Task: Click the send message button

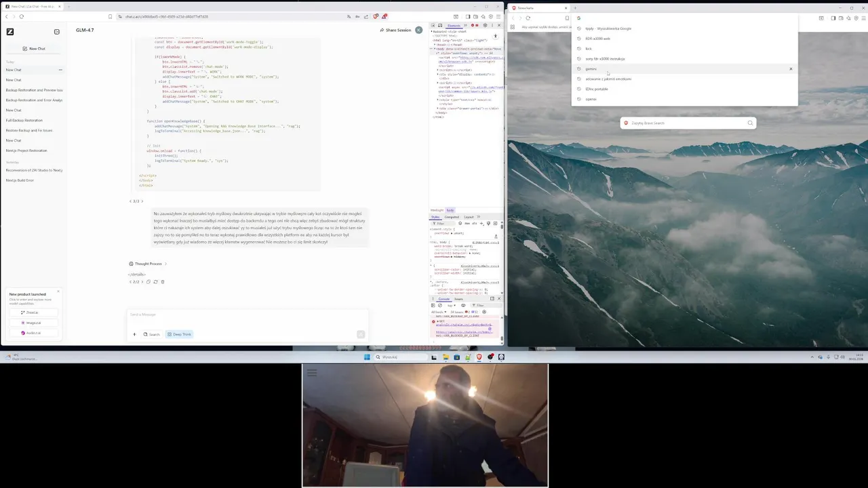Action: pos(360,334)
